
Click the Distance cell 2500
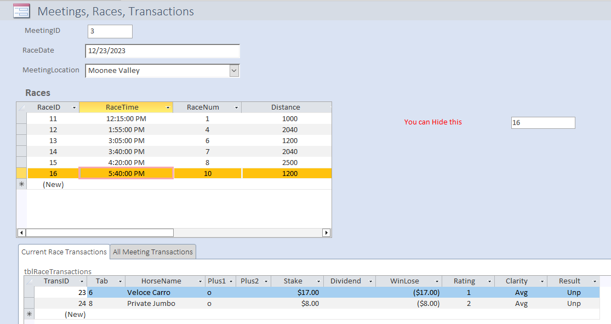pos(287,162)
